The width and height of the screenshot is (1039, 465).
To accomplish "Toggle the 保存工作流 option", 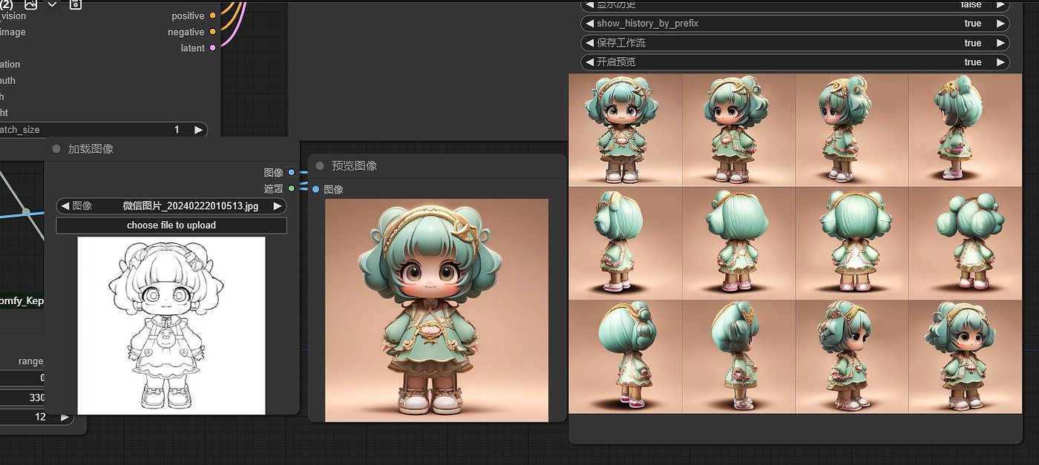I will point(795,43).
